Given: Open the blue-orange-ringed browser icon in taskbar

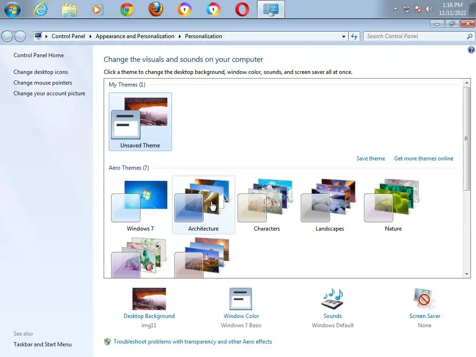Looking at the screenshot, I should click(213, 9).
